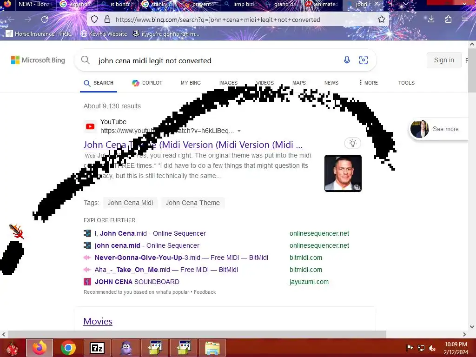Open 7-Zip from the taskbar
Viewport: 476px width, 357px height.
coord(97,348)
